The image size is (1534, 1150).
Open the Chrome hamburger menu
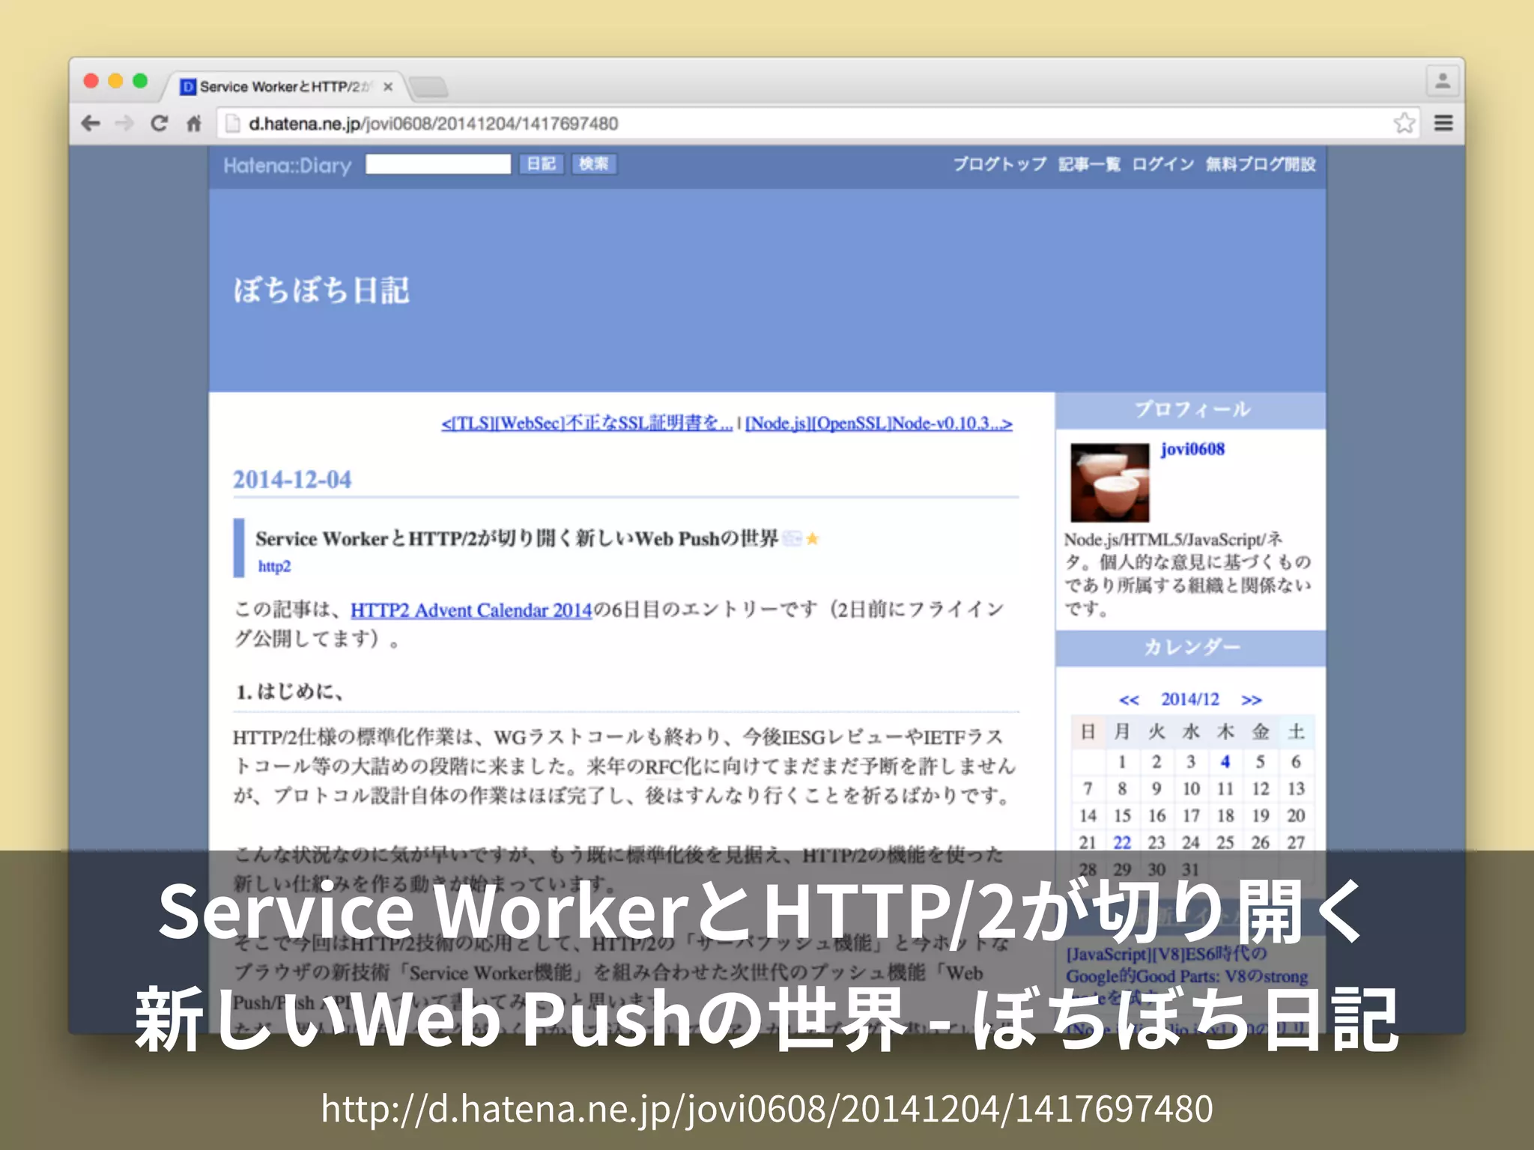coord(1443,124)
